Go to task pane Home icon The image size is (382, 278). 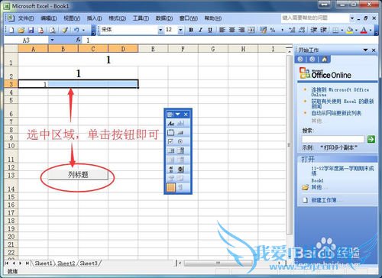pos(325,60)
